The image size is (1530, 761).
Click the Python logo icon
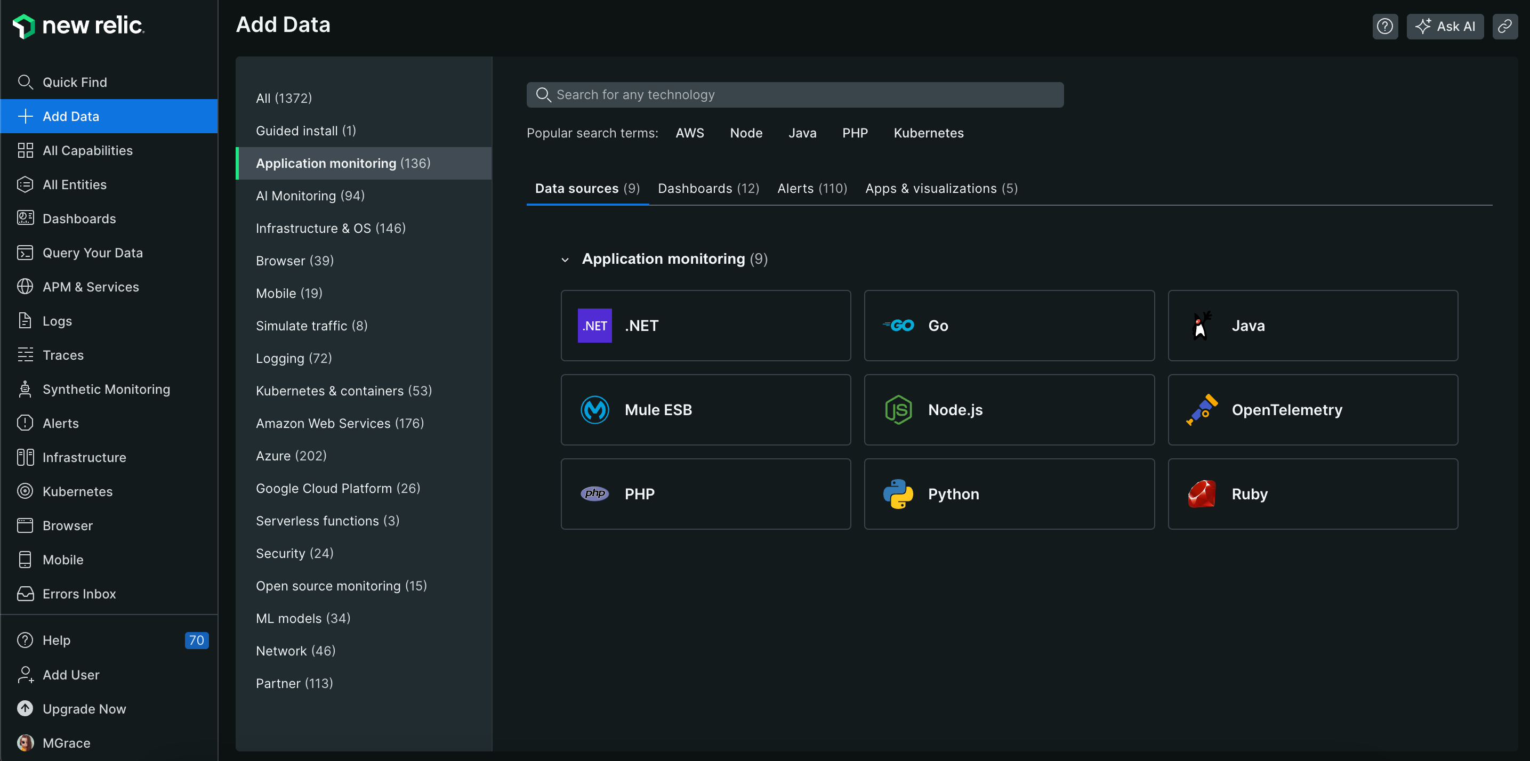click(x=898, y=495)
